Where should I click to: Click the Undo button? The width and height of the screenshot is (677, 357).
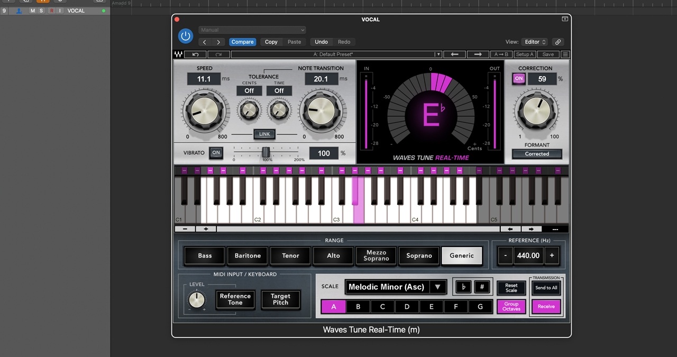(x=321, y=42)
